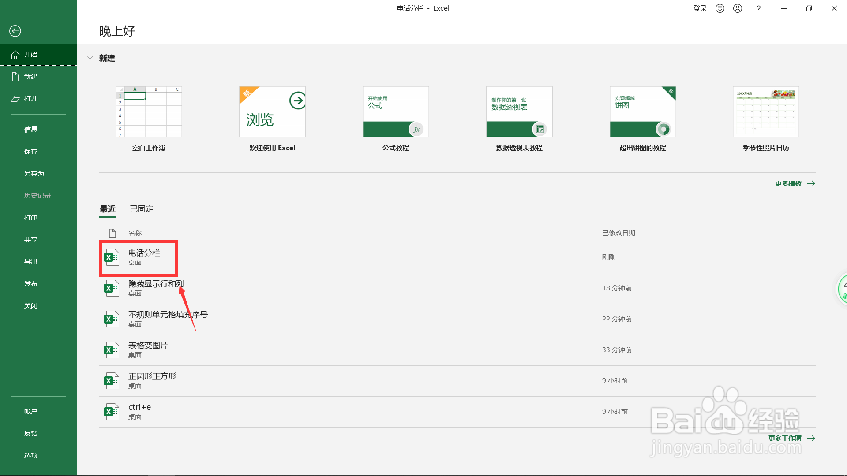This screenshot has width=847, height=476.
Task: Click the Excel file icon for 隐藏显示行和列
Action: coord(112,288)
